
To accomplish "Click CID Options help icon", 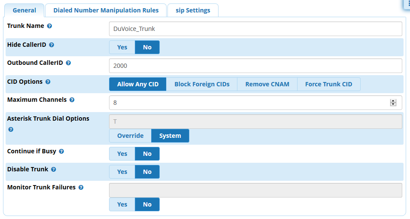I will click(x=48, y=82).
